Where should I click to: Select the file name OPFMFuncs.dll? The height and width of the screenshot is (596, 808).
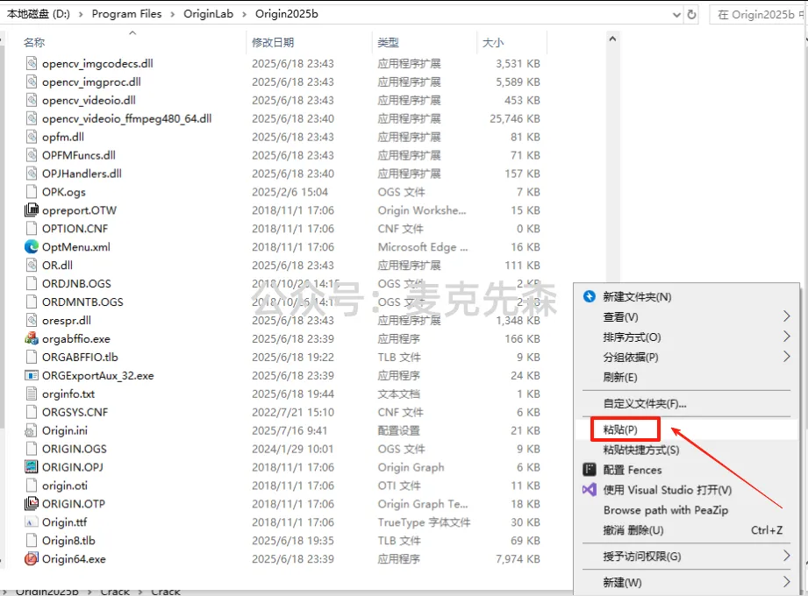[x=79, y=155]
